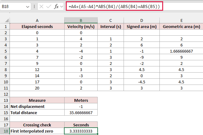Select cell D8 containing 4.5
203x135 pixels.
point(142,69)
